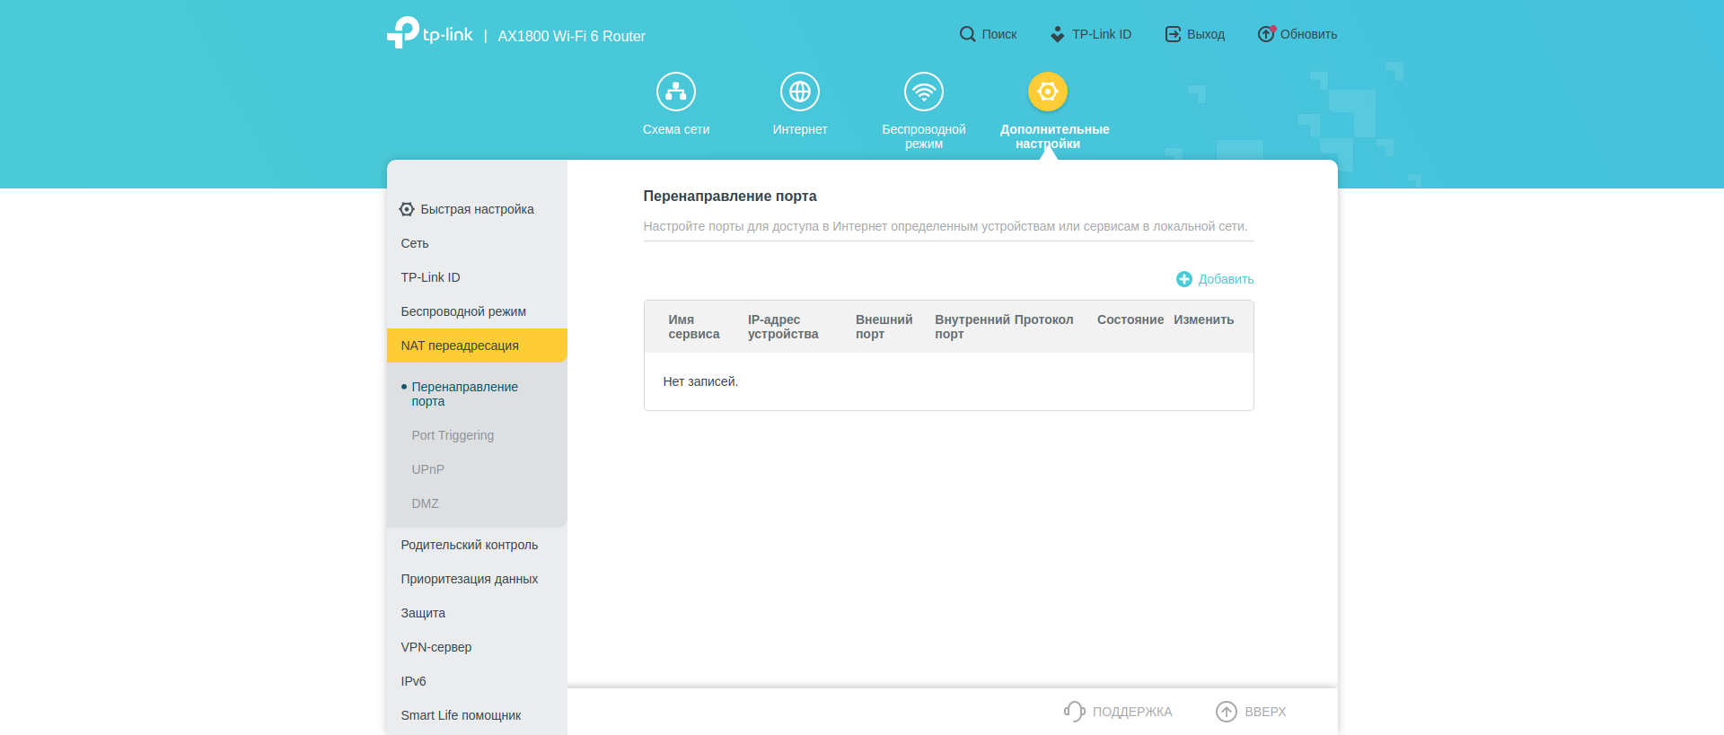Image resolution: width=1724 pixels, height=735 pixels.
Task: Open Быстрая настройка in sidebar
Action: pyautogui.click(x=476, y=209)
